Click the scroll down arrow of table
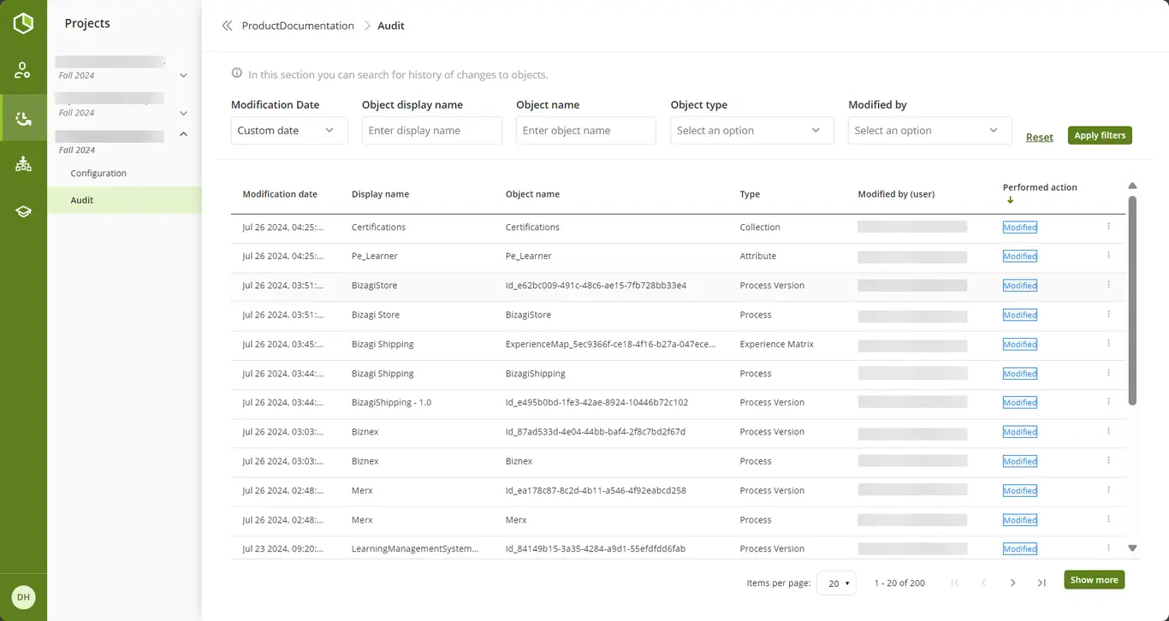The width and height of the screenshot is (1169, 621). pos(1132,547)
